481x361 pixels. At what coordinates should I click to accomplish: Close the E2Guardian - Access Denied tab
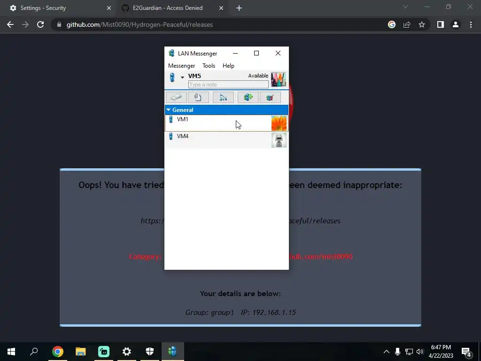[221, 8]
